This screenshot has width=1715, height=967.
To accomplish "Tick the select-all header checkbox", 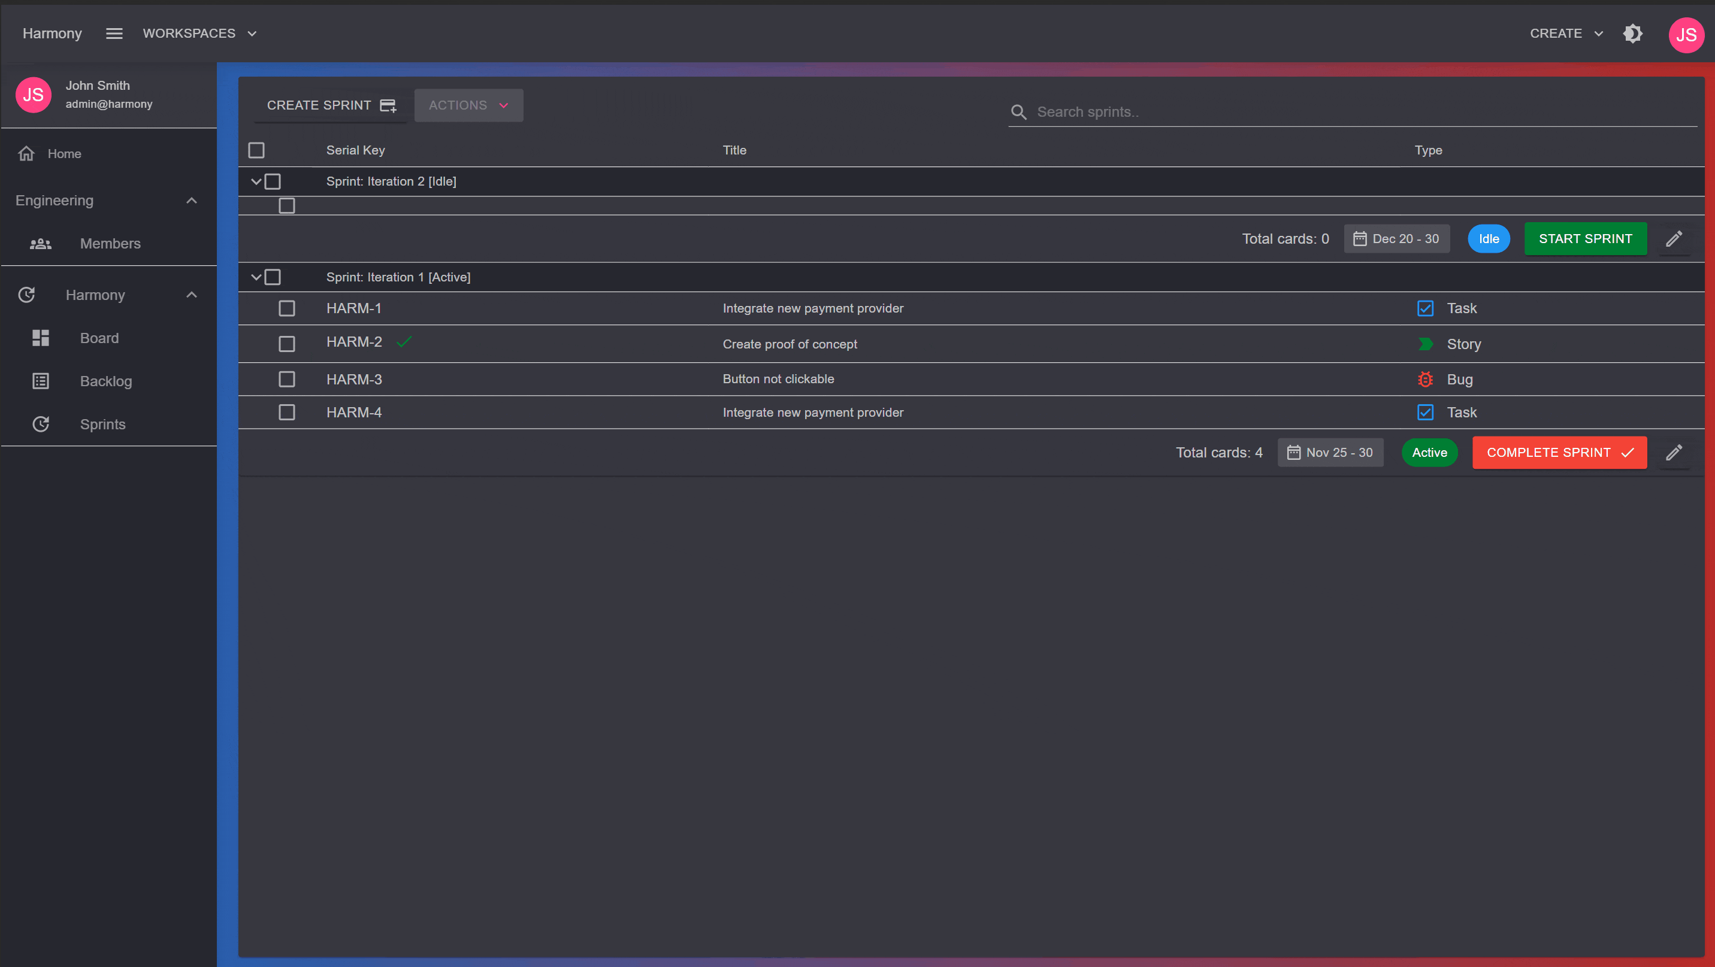I will [256, 150].
